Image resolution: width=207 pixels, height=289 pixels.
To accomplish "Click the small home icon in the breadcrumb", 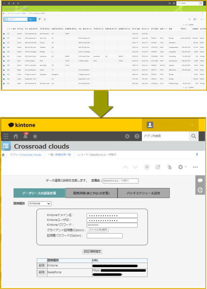I will (3, 155).
